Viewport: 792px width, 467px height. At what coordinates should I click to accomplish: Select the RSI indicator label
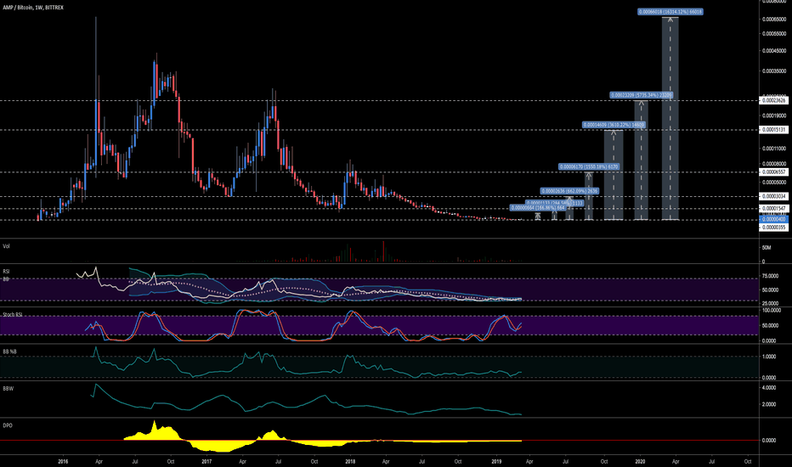click(x=6, y=271)
